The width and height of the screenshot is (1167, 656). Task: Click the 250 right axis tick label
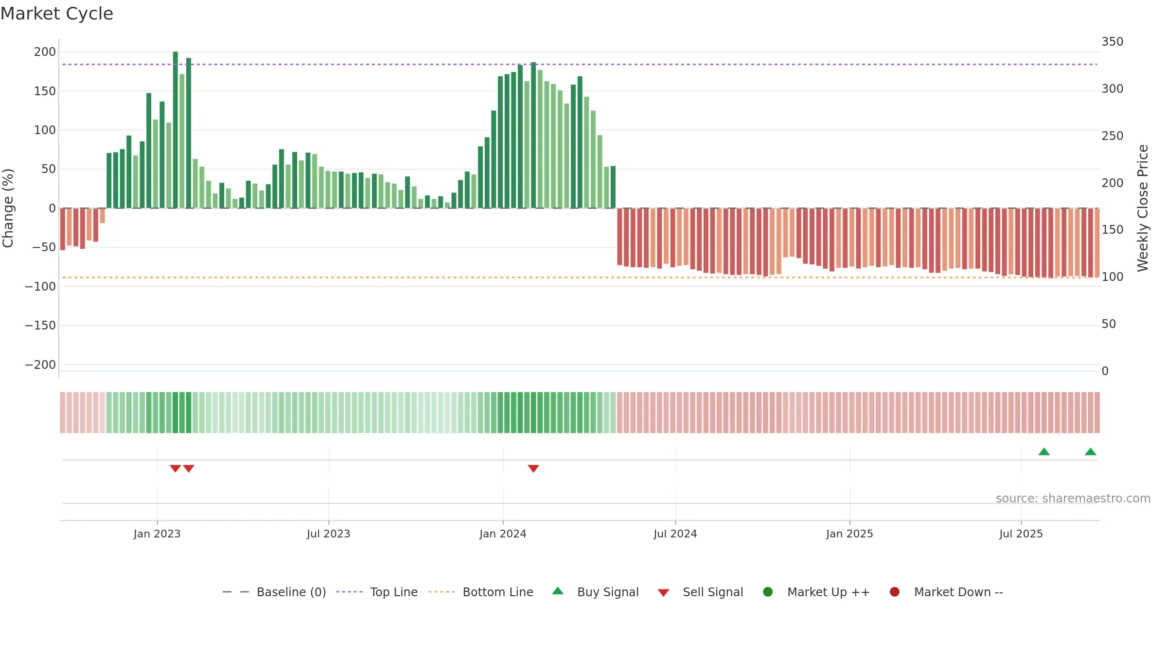(1113, 136)
